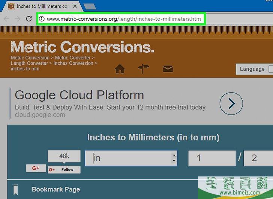Click the inches to mm breadcrumb

coord(25,69)
